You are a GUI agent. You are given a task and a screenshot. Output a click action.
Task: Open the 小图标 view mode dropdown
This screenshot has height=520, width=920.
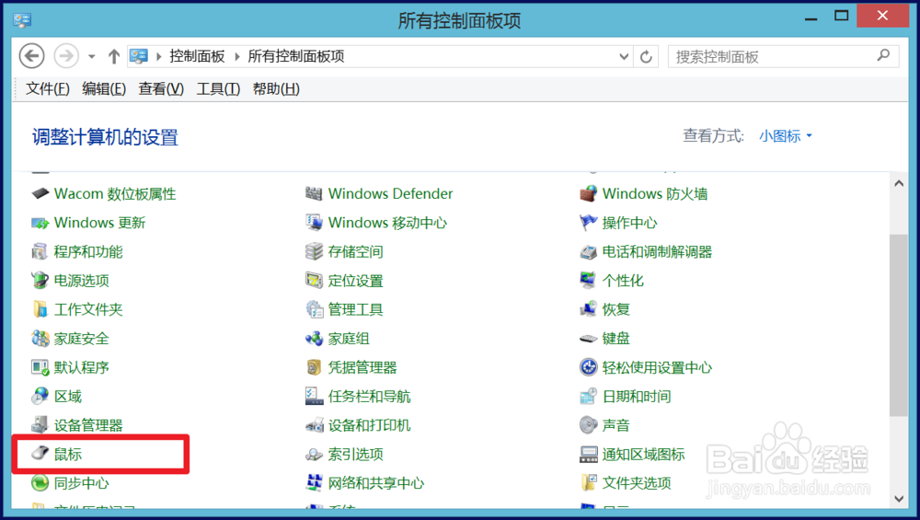coord(785,136)
